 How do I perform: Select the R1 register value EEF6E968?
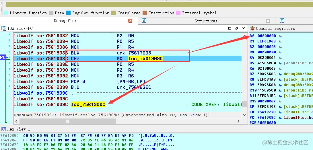click(x=267, y=41)
